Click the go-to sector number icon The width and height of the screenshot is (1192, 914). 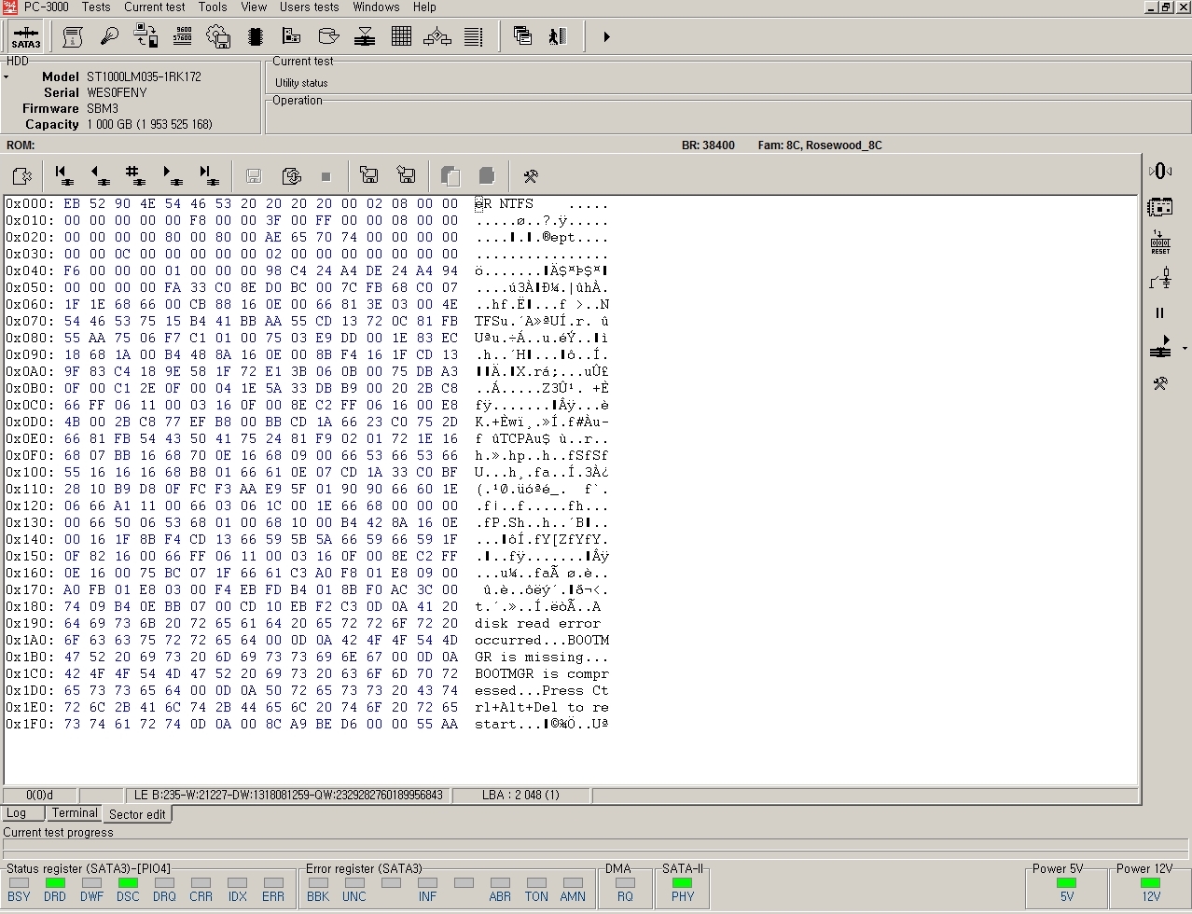click(134, 175)
